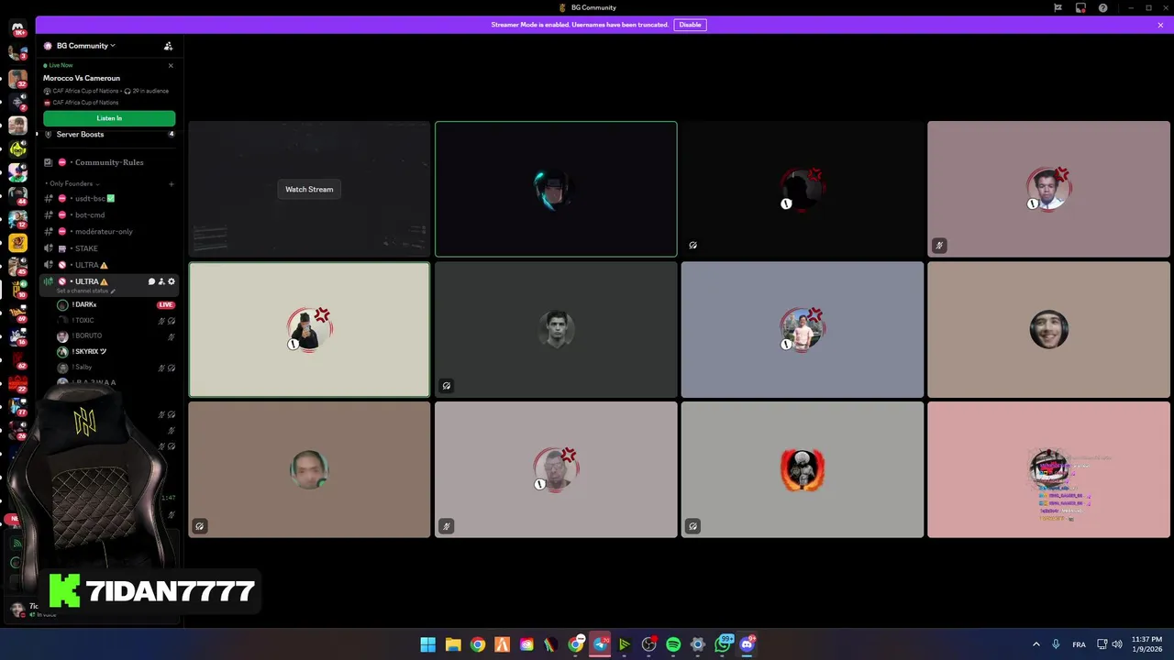Open File Explorer from taskbar

point(453,644)
